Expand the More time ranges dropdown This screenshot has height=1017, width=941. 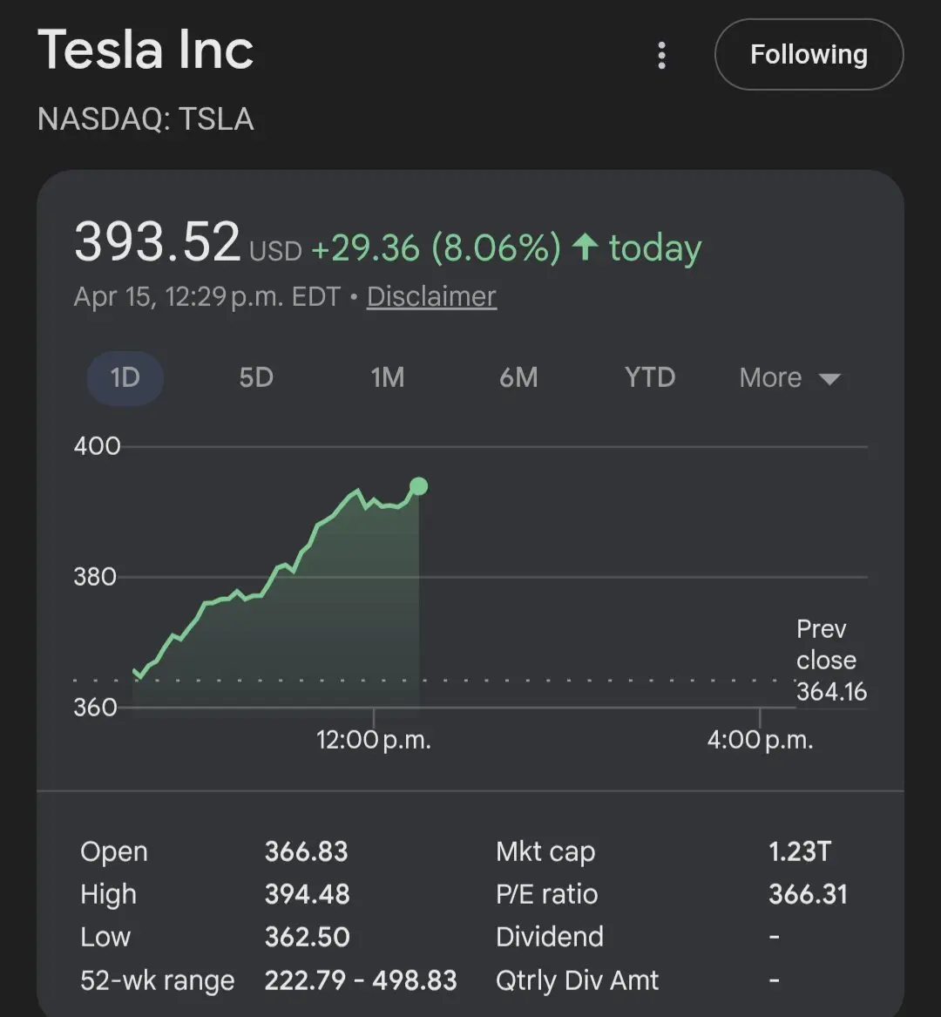(x=771, y=377)
